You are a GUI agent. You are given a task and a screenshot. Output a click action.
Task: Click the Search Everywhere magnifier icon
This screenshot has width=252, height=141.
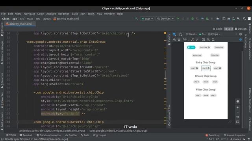[x=244, y=19]
